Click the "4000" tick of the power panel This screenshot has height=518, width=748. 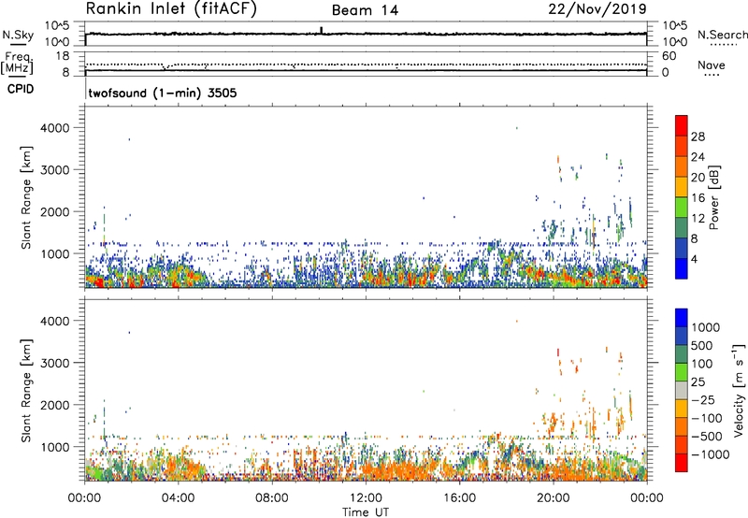pyautogui.click(x=55, y=128)
